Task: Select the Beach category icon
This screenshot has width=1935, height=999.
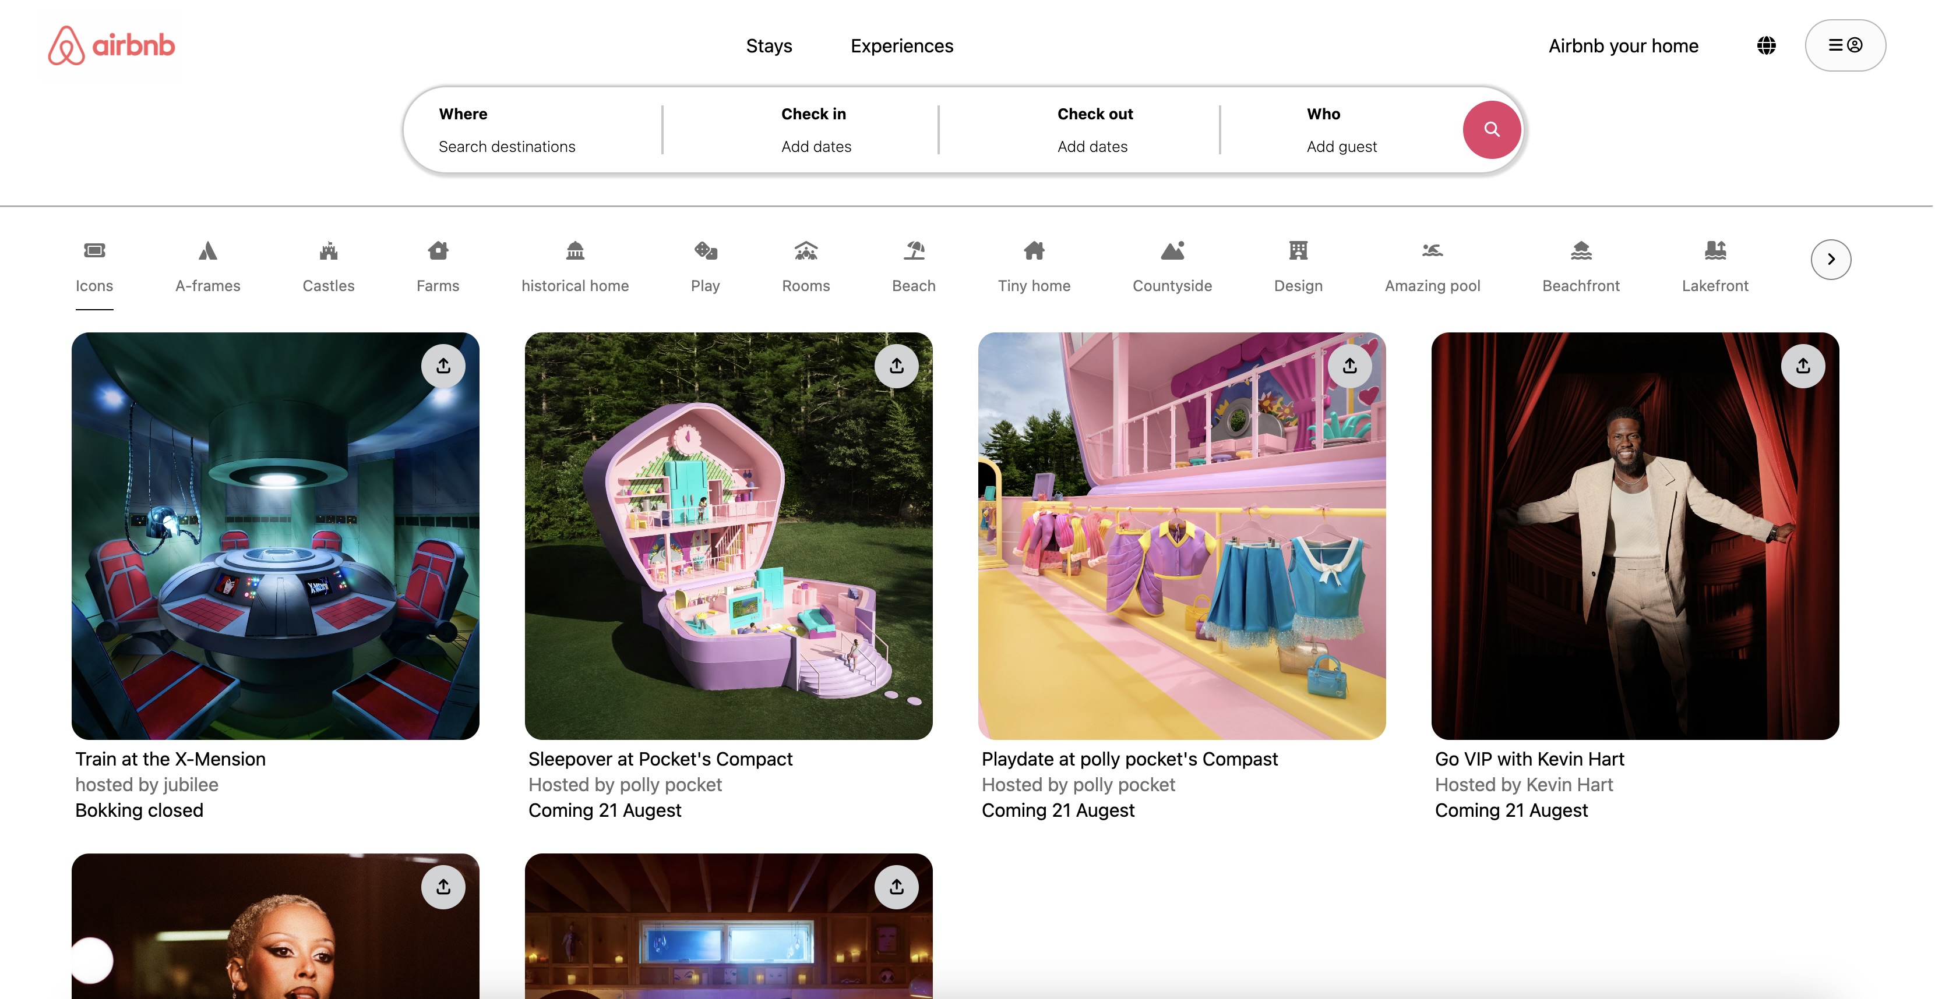Action: click(x=914, y=251)
